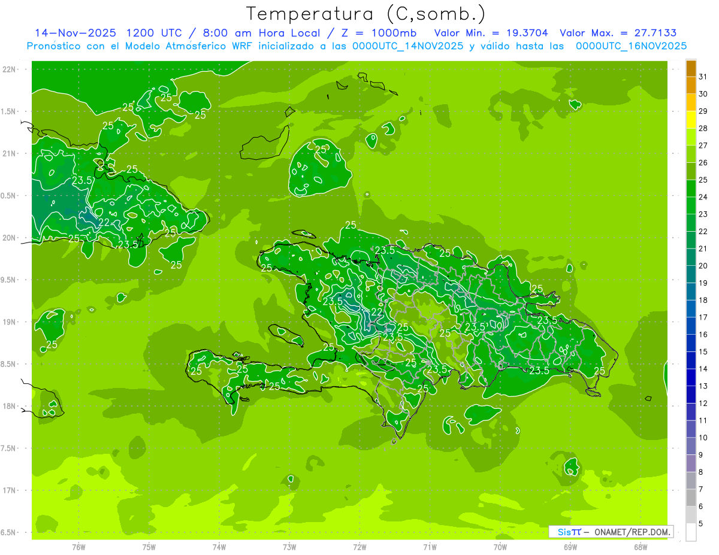
Task: Pick the blue swatch between legend 15 and 16
Action: coord(691,343)
